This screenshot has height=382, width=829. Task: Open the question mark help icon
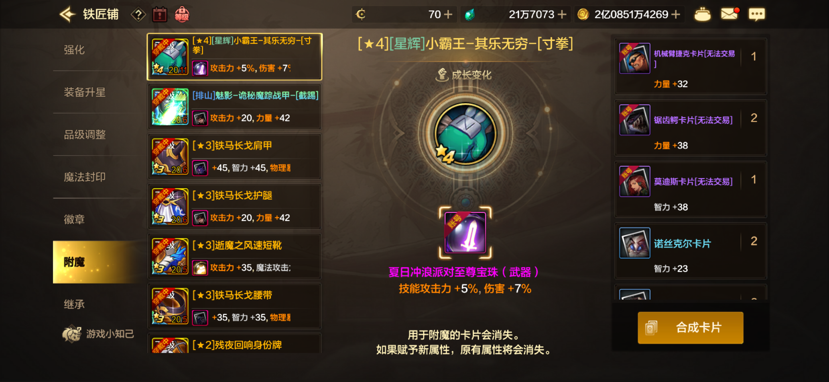pos(138,15)
